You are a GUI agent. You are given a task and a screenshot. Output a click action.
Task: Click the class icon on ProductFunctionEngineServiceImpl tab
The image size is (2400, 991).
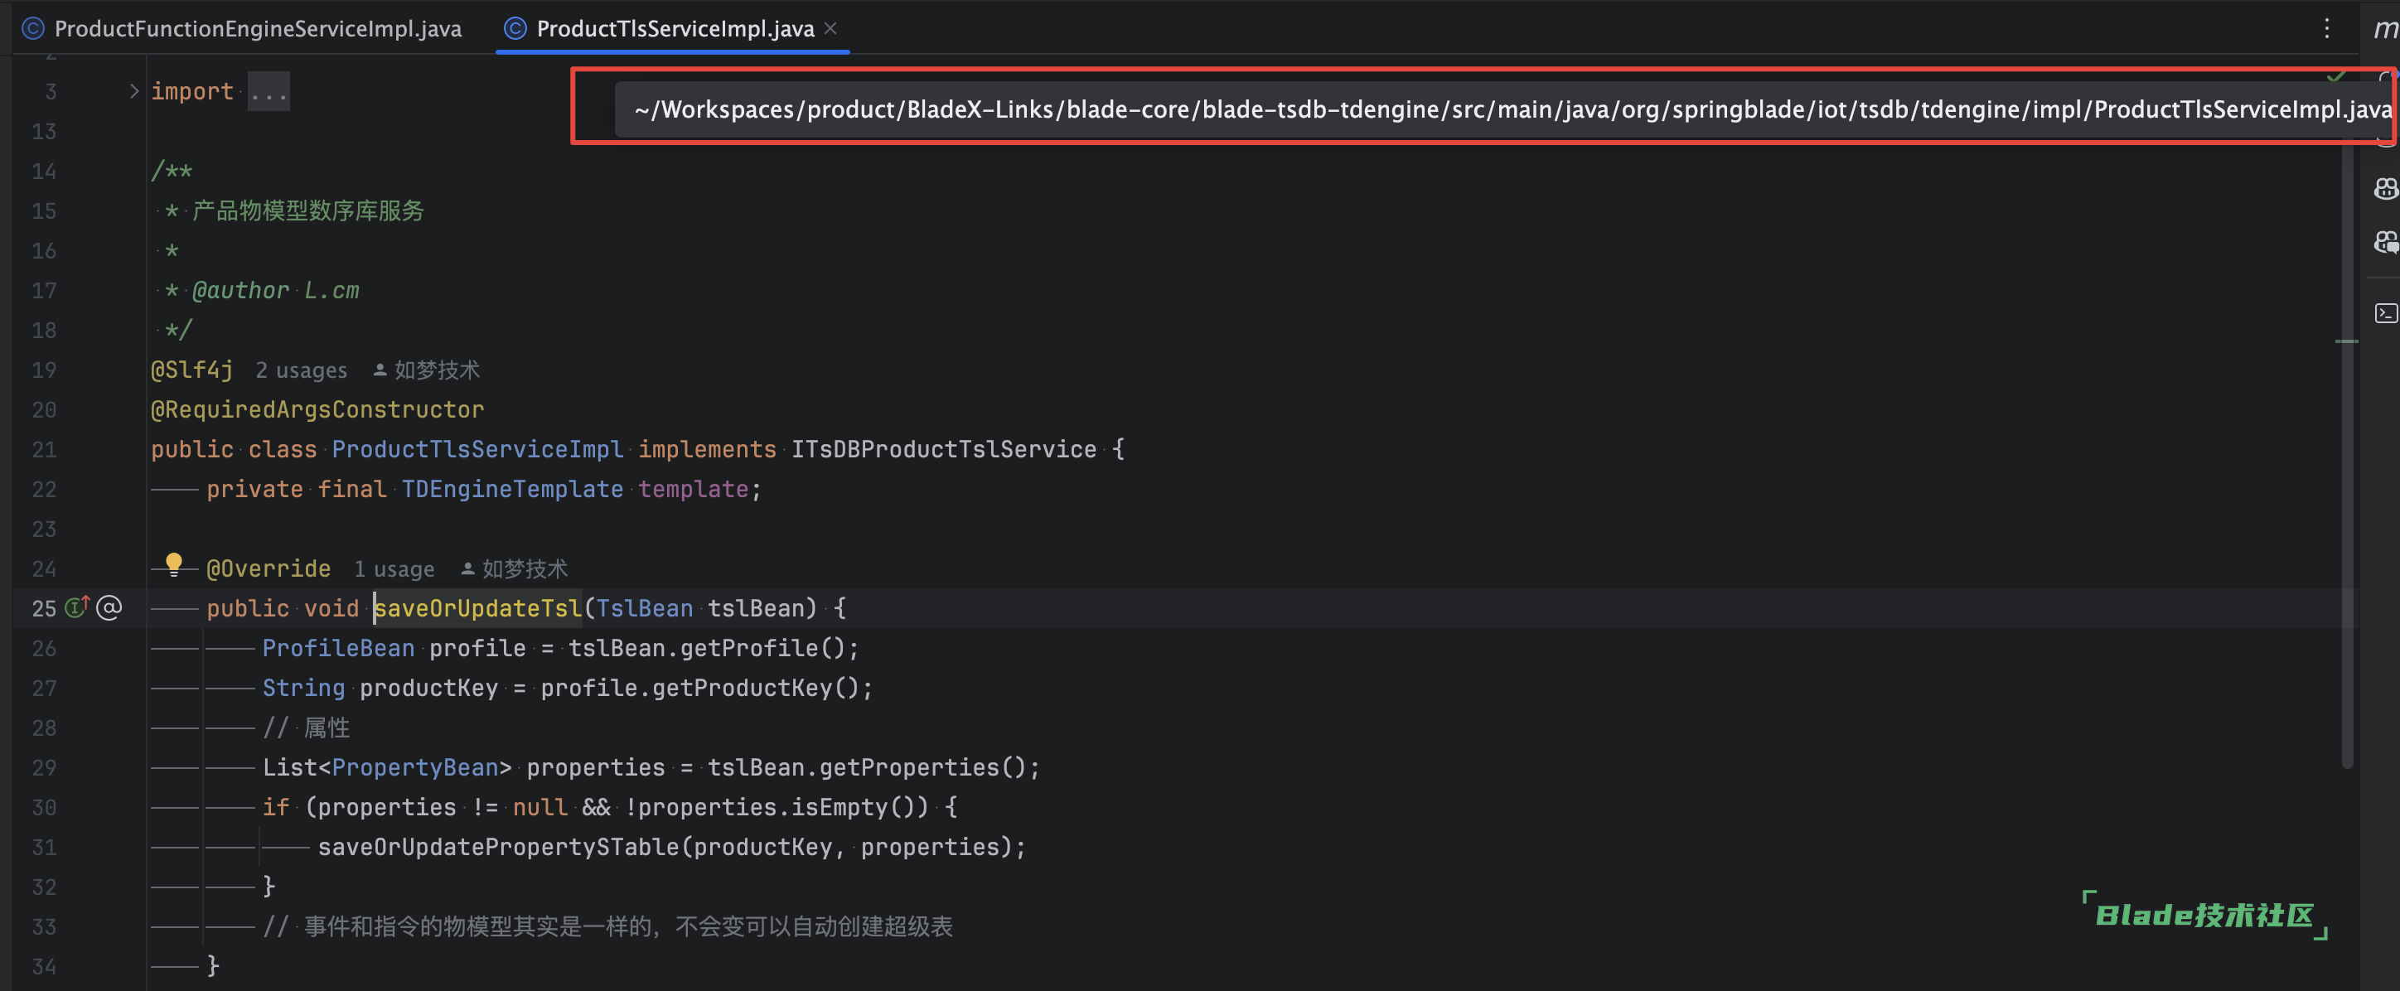tap(32, 29)
